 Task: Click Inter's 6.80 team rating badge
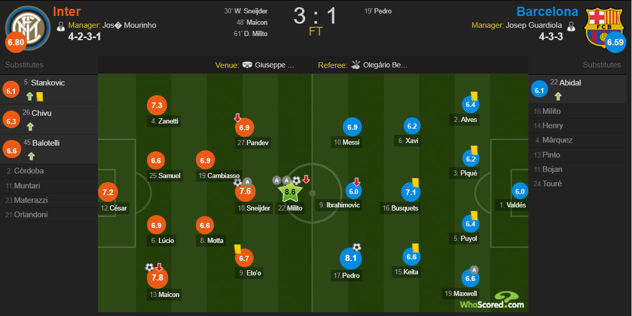15,42
